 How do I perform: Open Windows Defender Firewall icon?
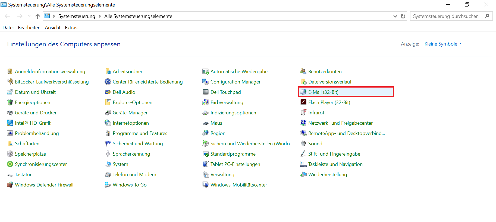coord(10,185)
